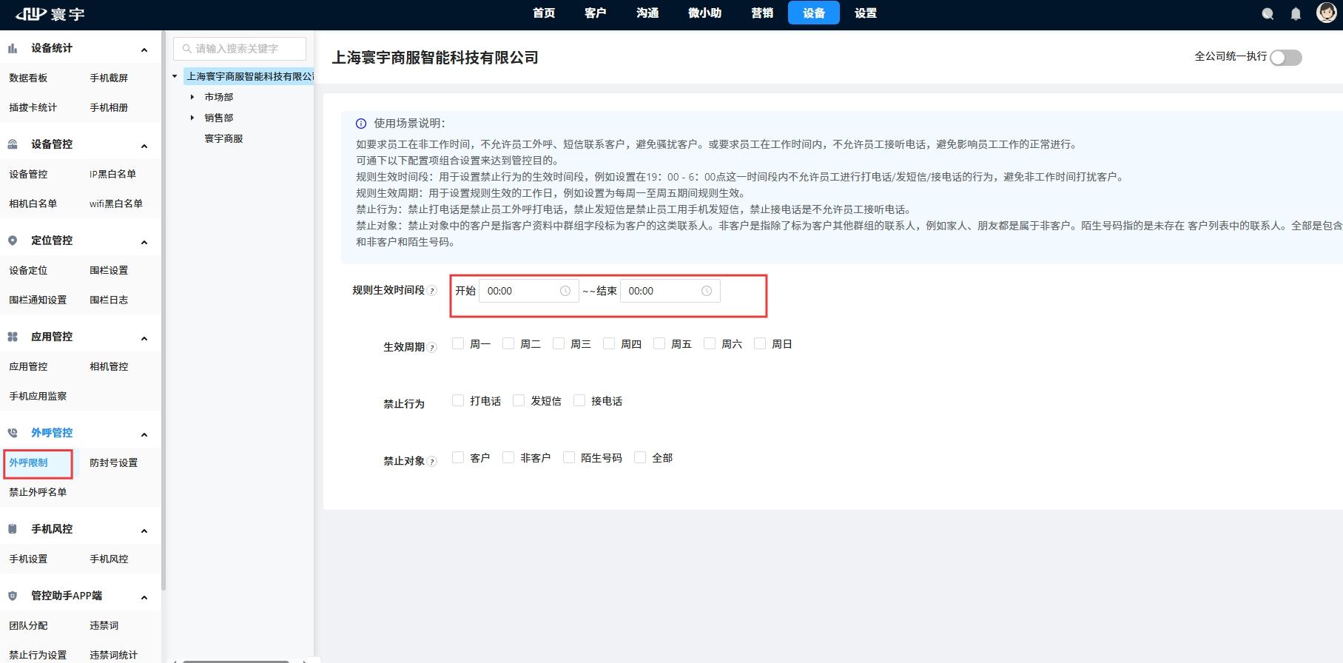The width and height of the screenshot is (1343, 663).
Task: Open 营销 in top navigation
Action: [x=762, y=13]
